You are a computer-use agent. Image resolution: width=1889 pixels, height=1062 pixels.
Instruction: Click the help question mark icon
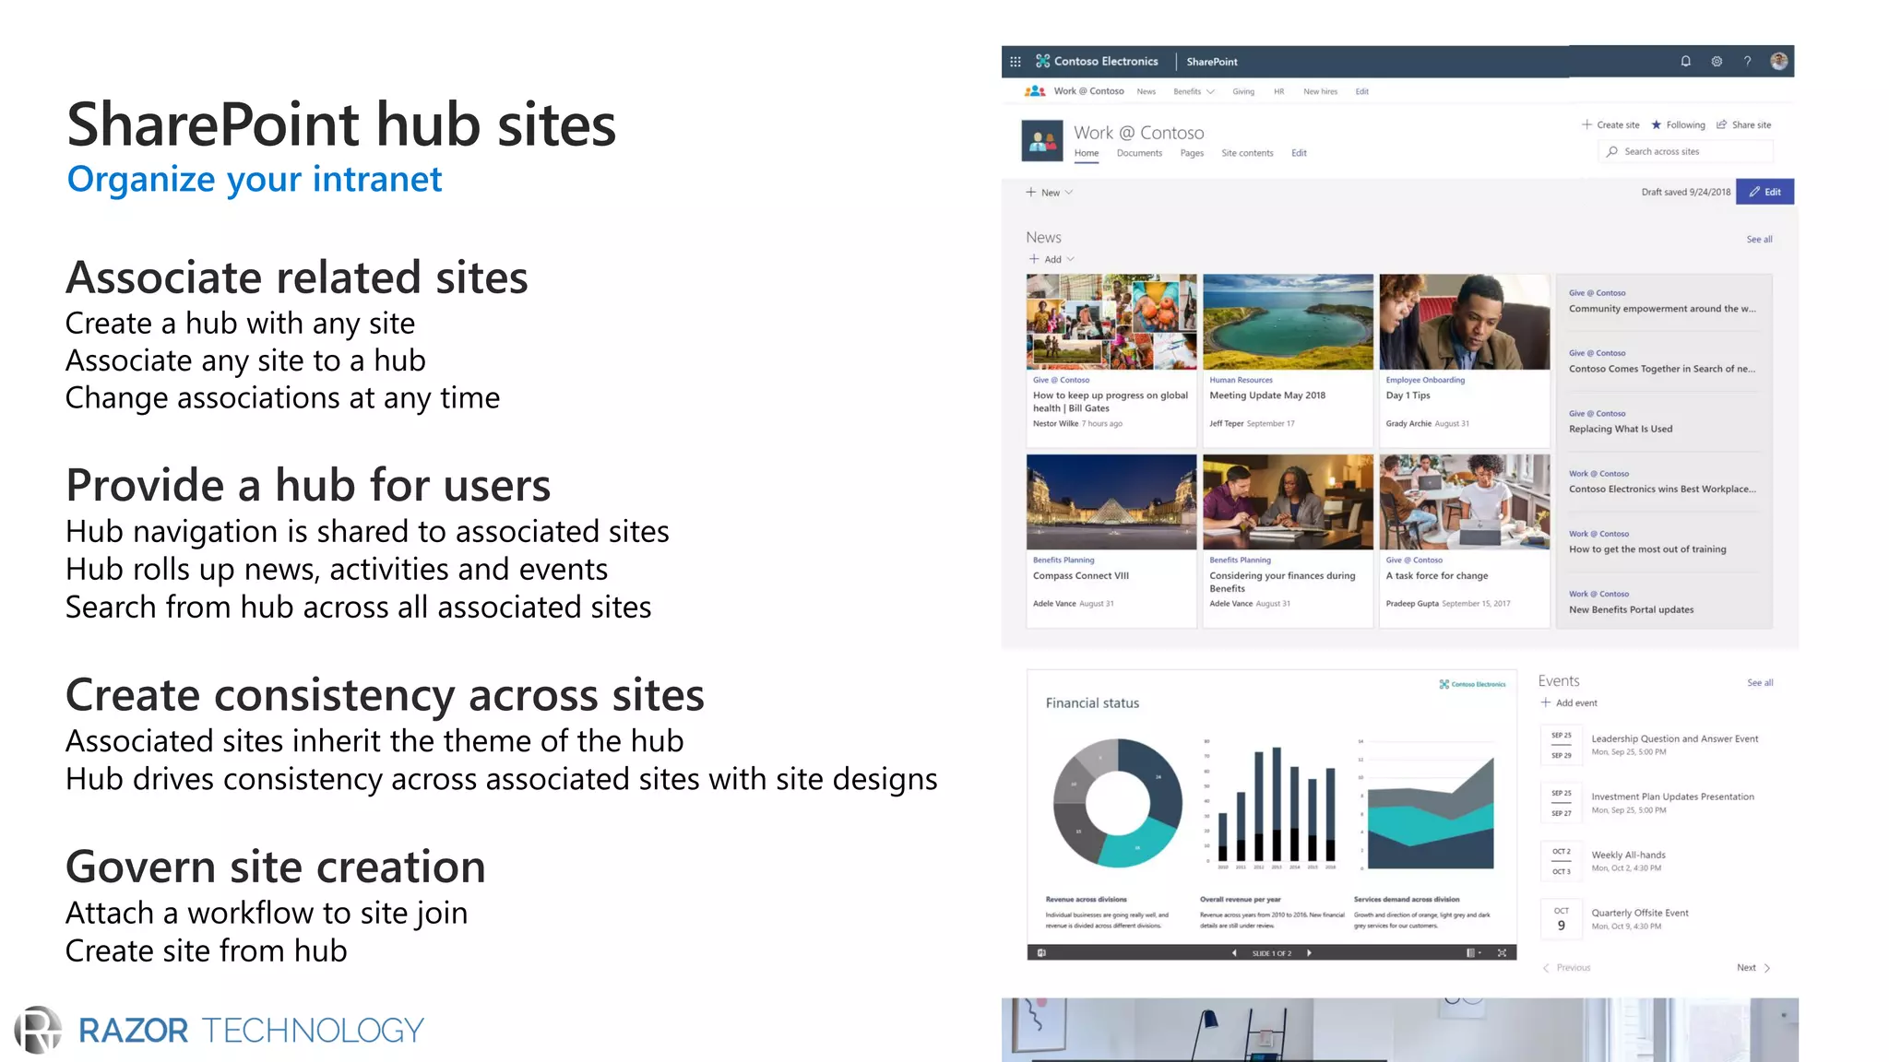(1747, 62)
